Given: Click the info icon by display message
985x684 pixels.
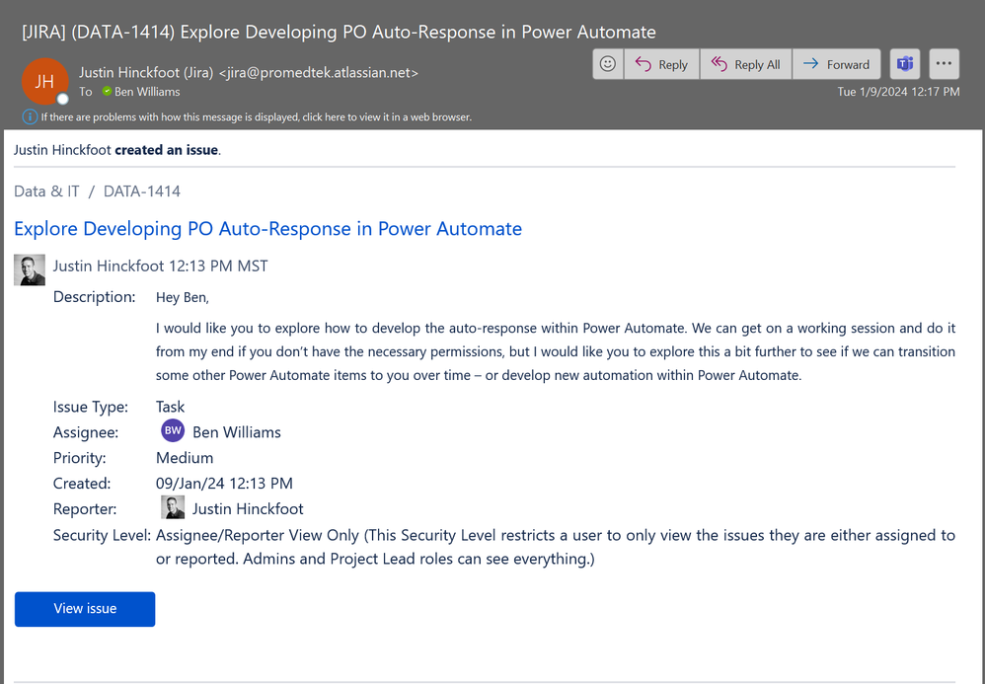Looking at the screenshot, I should coord(30,116).
